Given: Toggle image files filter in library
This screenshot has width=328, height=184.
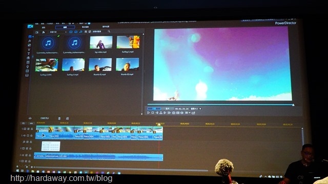Looking at the screenshot, I should (x=76, y=32).
